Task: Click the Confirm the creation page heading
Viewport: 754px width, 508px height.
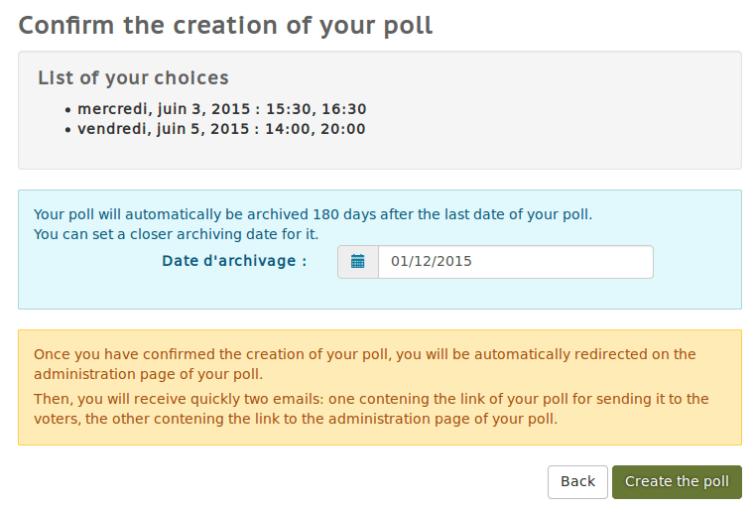Action: tap(225, 26)
